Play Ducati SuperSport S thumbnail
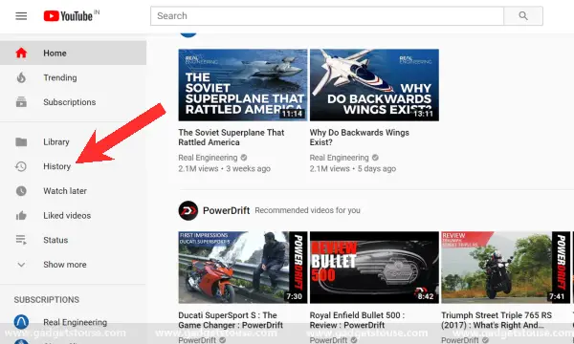Viewport: 574px width, 344px height. [x=243, y=268]
